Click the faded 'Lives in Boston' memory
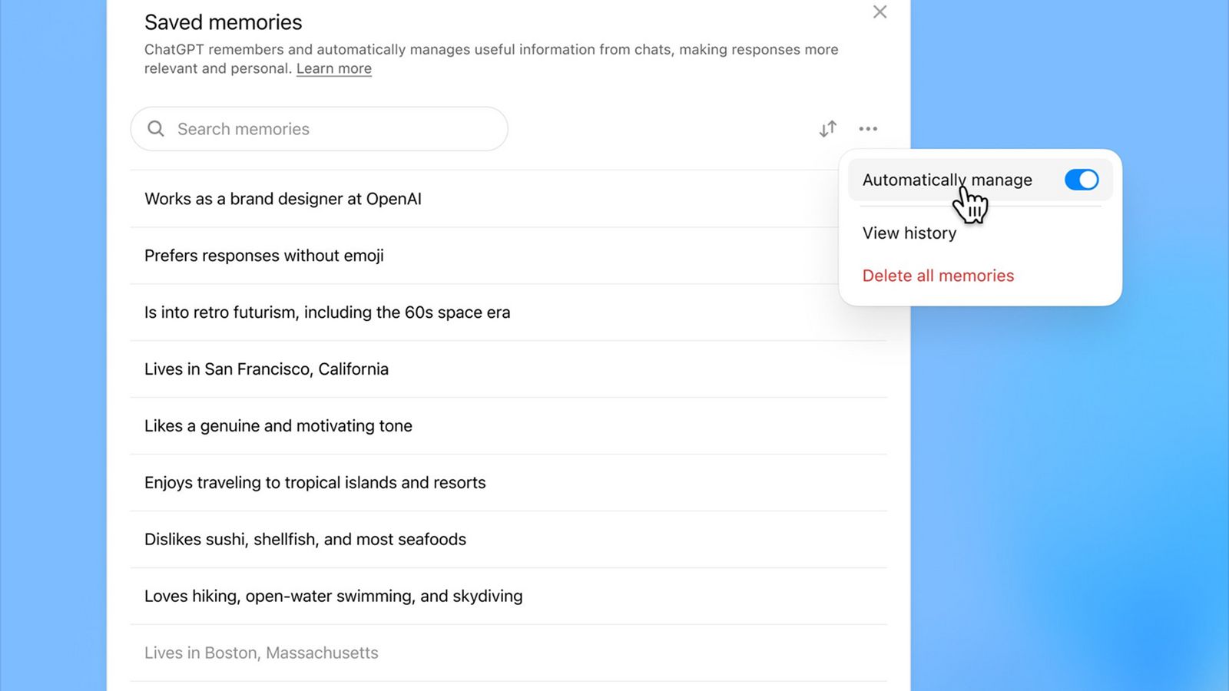Screen dimensions: 1229x691 [261, 652]
